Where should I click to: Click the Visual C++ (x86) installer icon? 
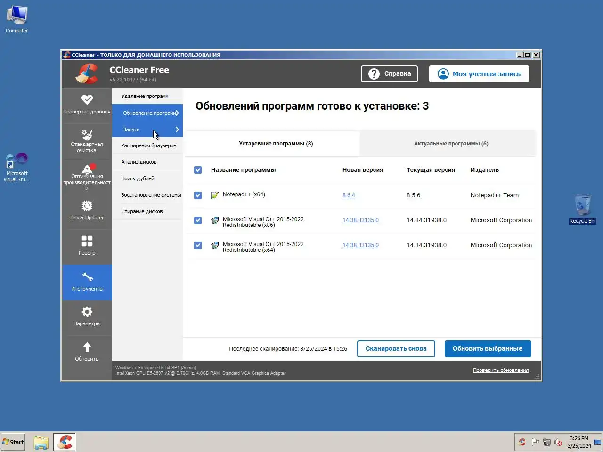click(x=215, y=220)
